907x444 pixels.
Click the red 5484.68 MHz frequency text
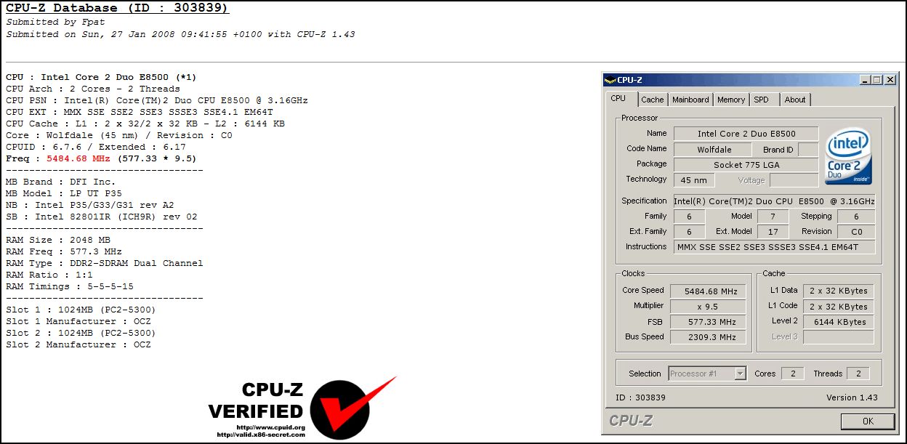78,158
